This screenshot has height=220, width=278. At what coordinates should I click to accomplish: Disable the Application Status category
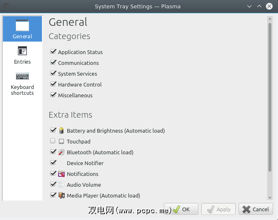[53, 52]
